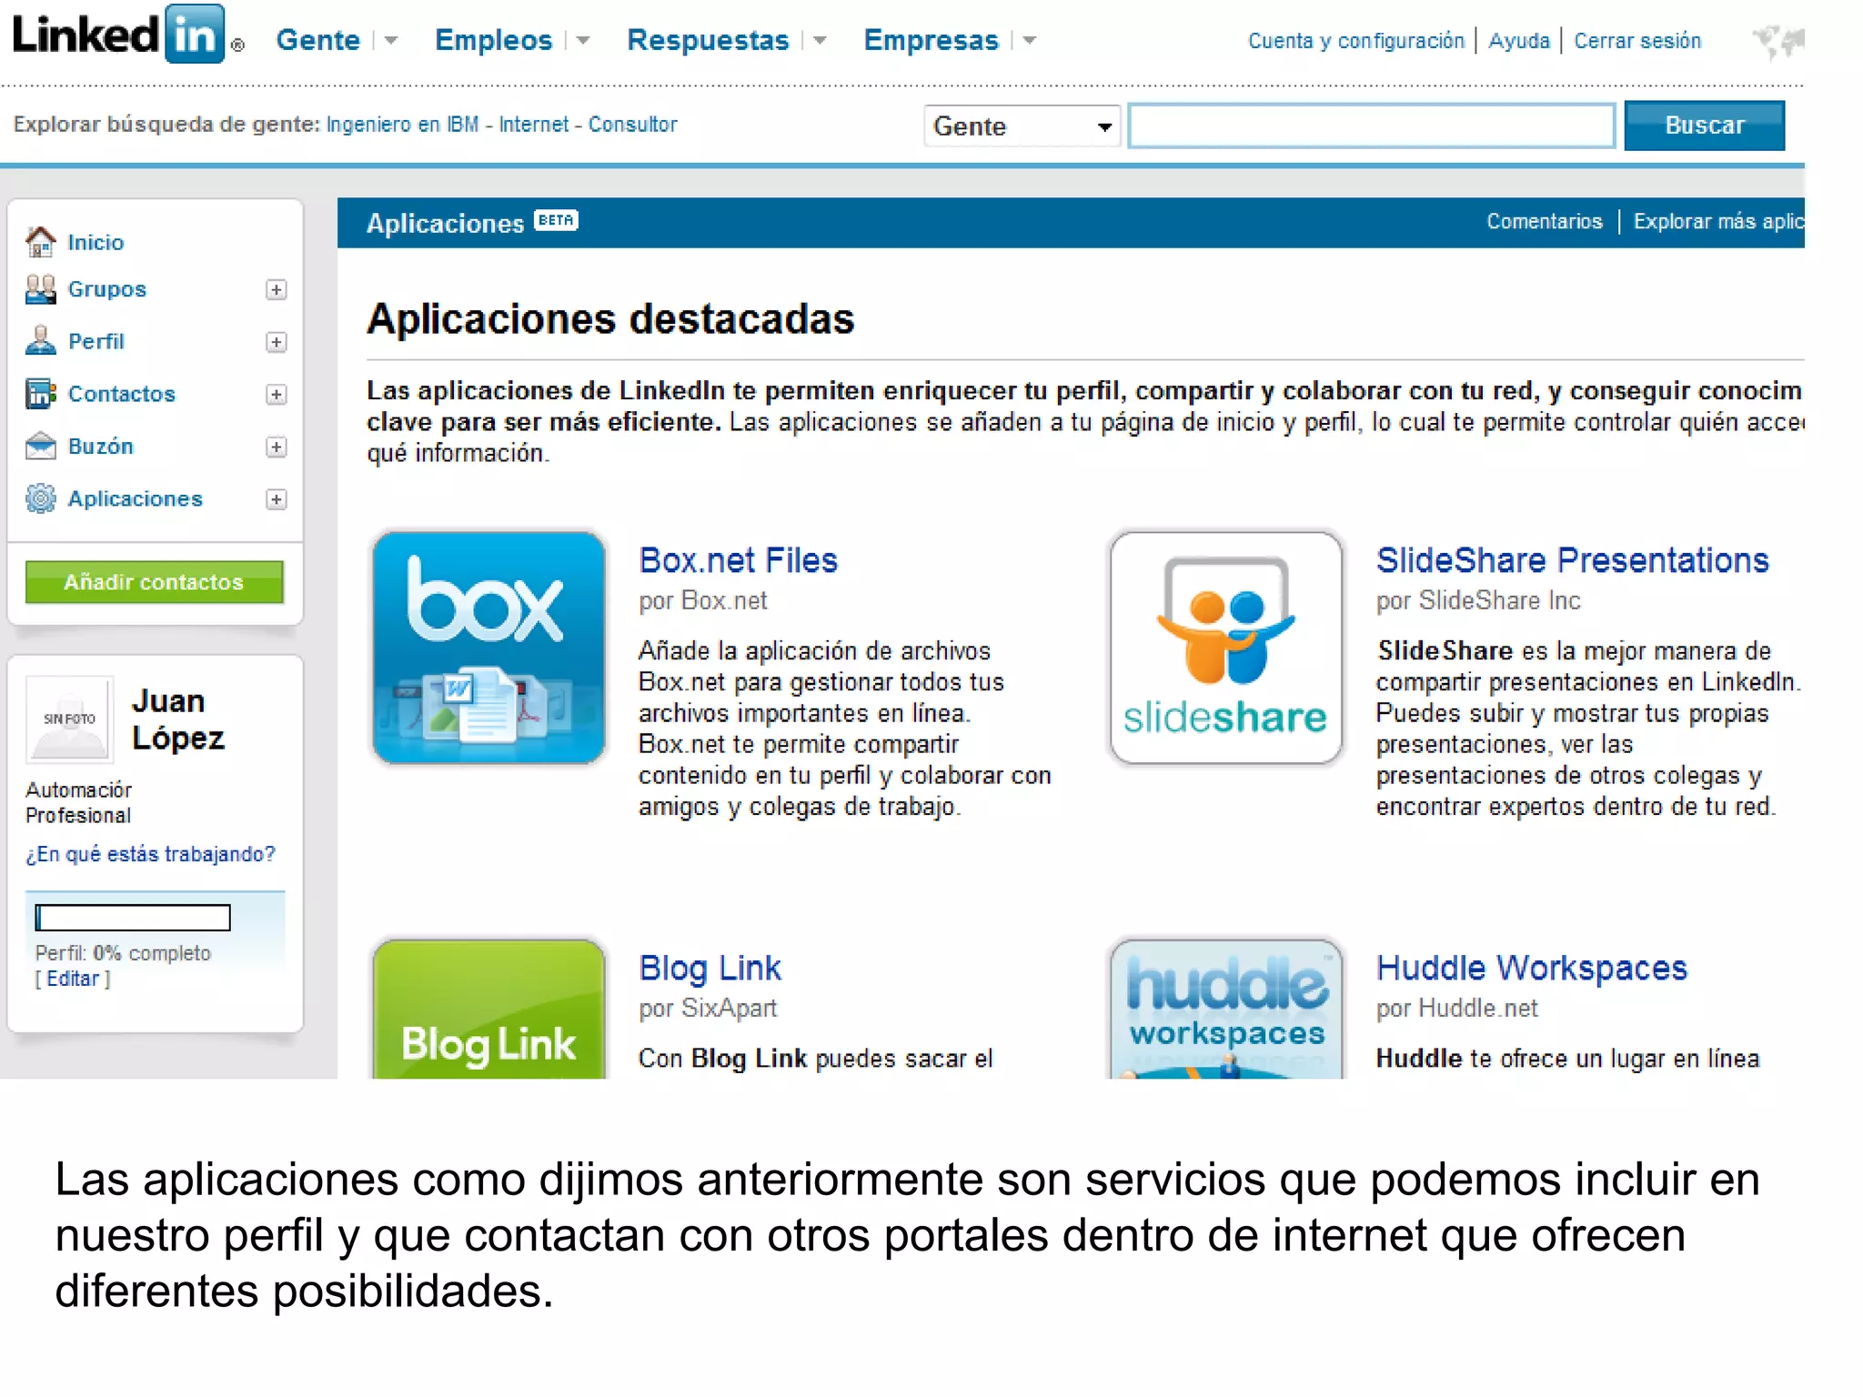Click the Buzón envelope icon
This screenshot has height=1397, width=1863.
tap(40, 446)
